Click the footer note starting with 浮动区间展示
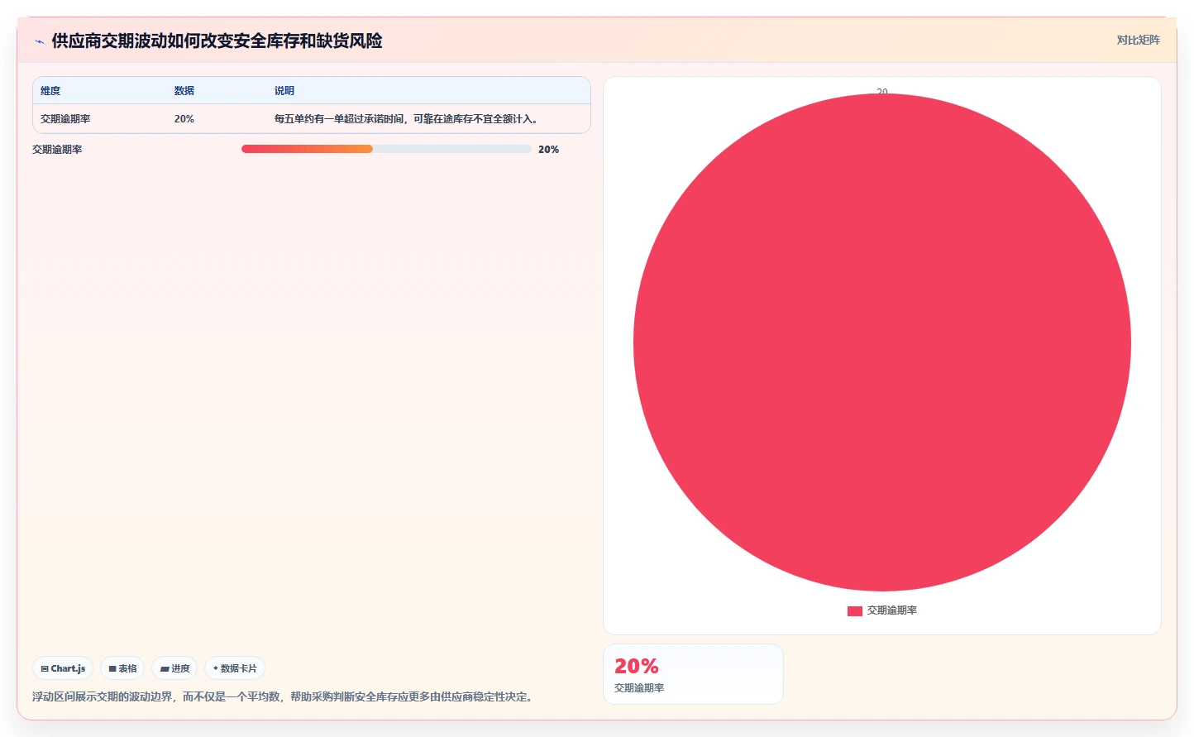 pos(284,697)
